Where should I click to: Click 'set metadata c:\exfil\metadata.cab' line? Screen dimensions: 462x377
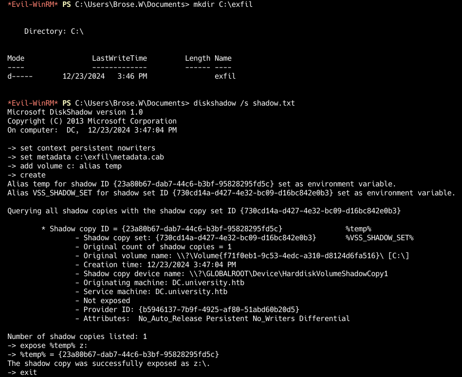86,157
